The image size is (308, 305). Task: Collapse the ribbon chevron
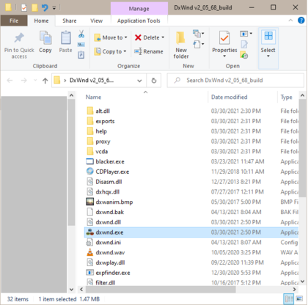coord(290,21)
